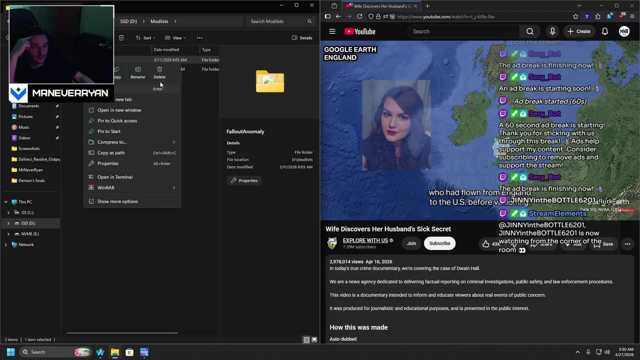Viewport: 640px width, 360px height.
Task: Expand the WinRAR submenu
Action: [174, 187]
